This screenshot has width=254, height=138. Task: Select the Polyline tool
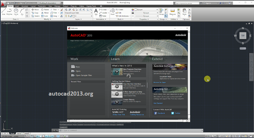point(10,12)
